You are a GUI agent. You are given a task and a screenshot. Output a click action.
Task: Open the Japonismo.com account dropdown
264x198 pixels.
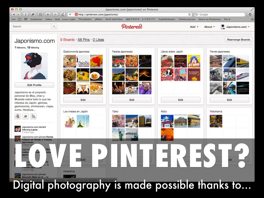point(235,27)
